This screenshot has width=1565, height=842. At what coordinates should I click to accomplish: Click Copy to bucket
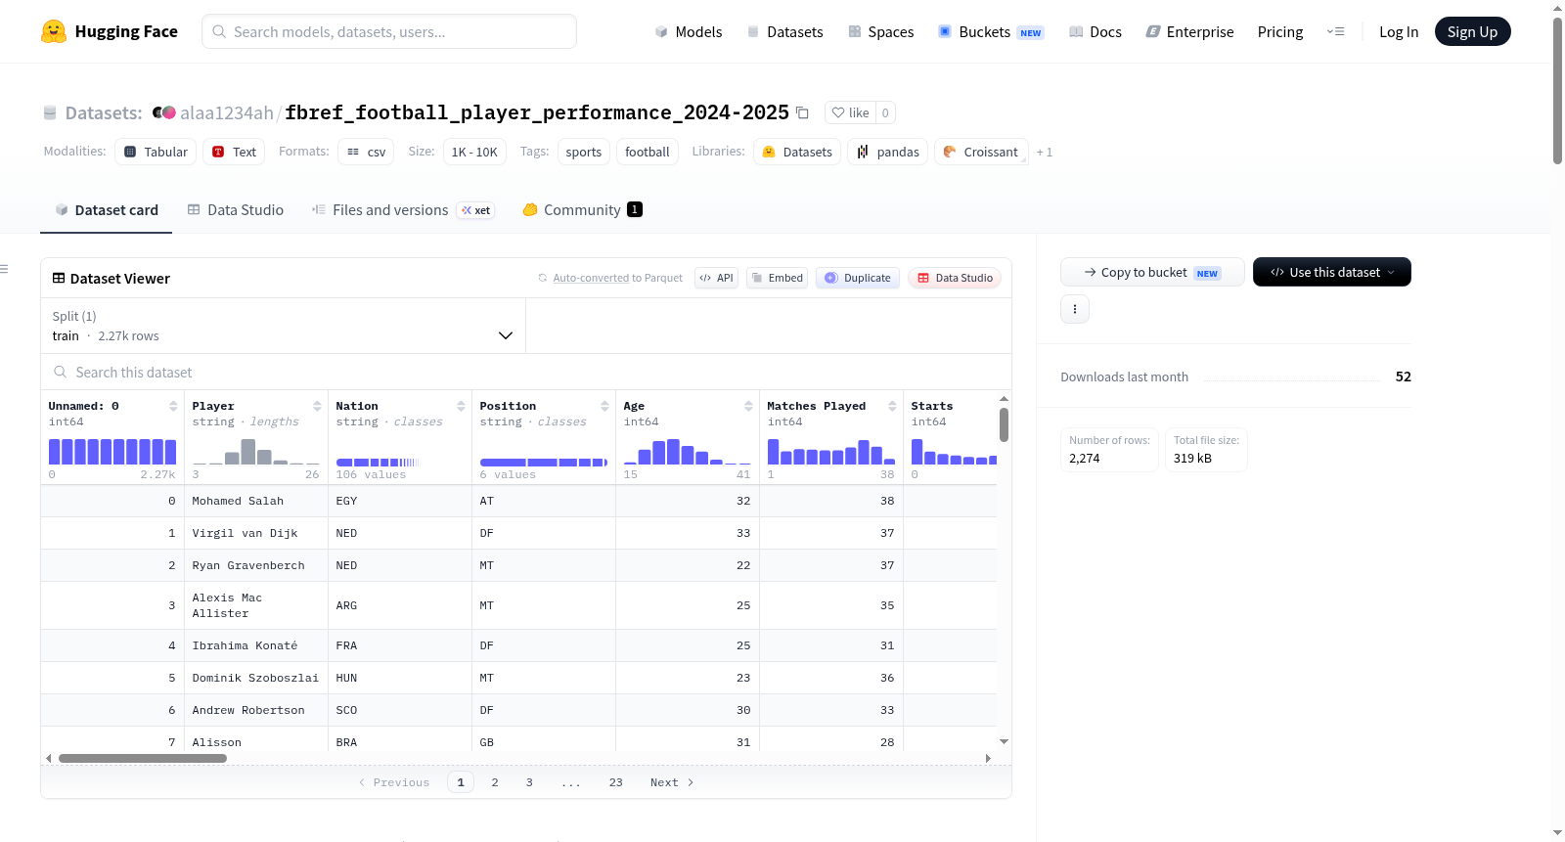pos(1152,272)
